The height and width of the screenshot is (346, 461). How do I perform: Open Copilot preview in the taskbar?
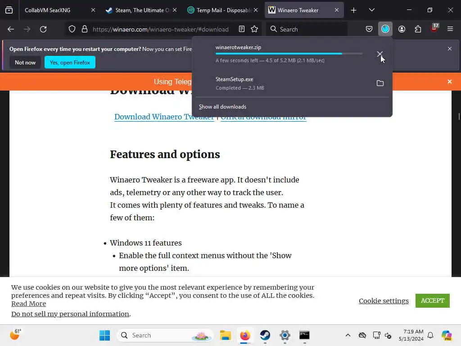[x=447, y=335]
